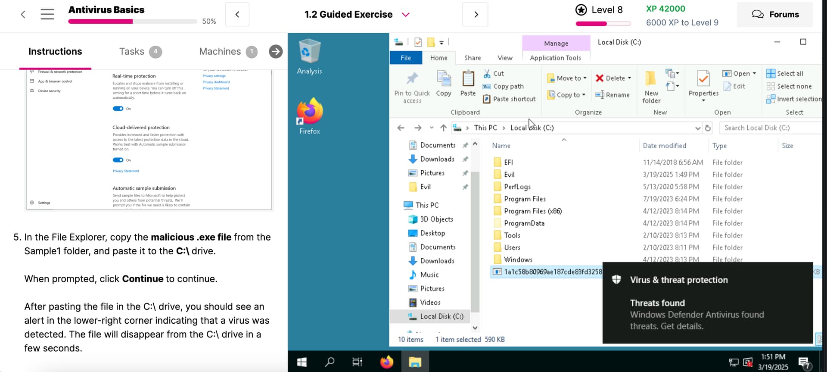Image resolution: width=827 pixels, height=372 pixels.
Task: Select This PC in navigation pane
Action: (427, 205)
